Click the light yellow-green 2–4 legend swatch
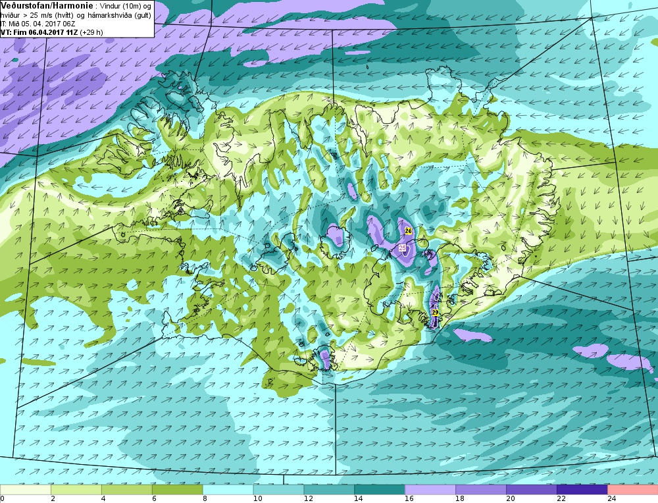658x503 pixels. click(x=76, y=490)
